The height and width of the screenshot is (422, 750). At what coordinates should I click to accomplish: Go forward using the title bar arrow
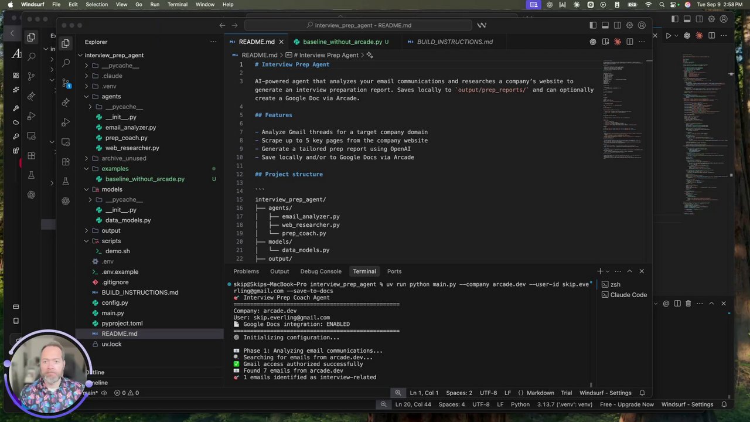coord(235,25)
